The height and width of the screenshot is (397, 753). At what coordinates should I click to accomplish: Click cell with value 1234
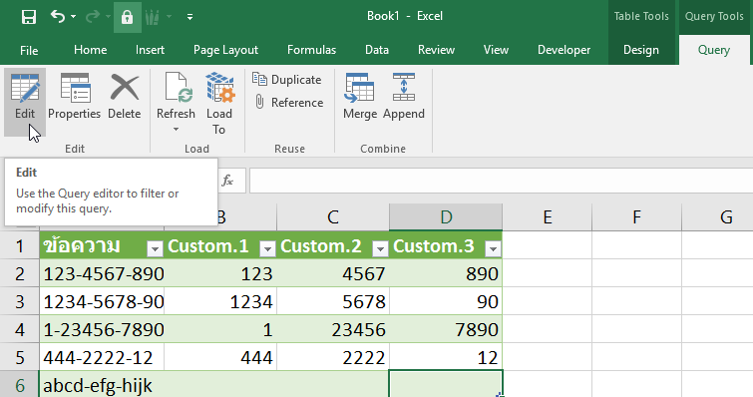coord(220,301)
